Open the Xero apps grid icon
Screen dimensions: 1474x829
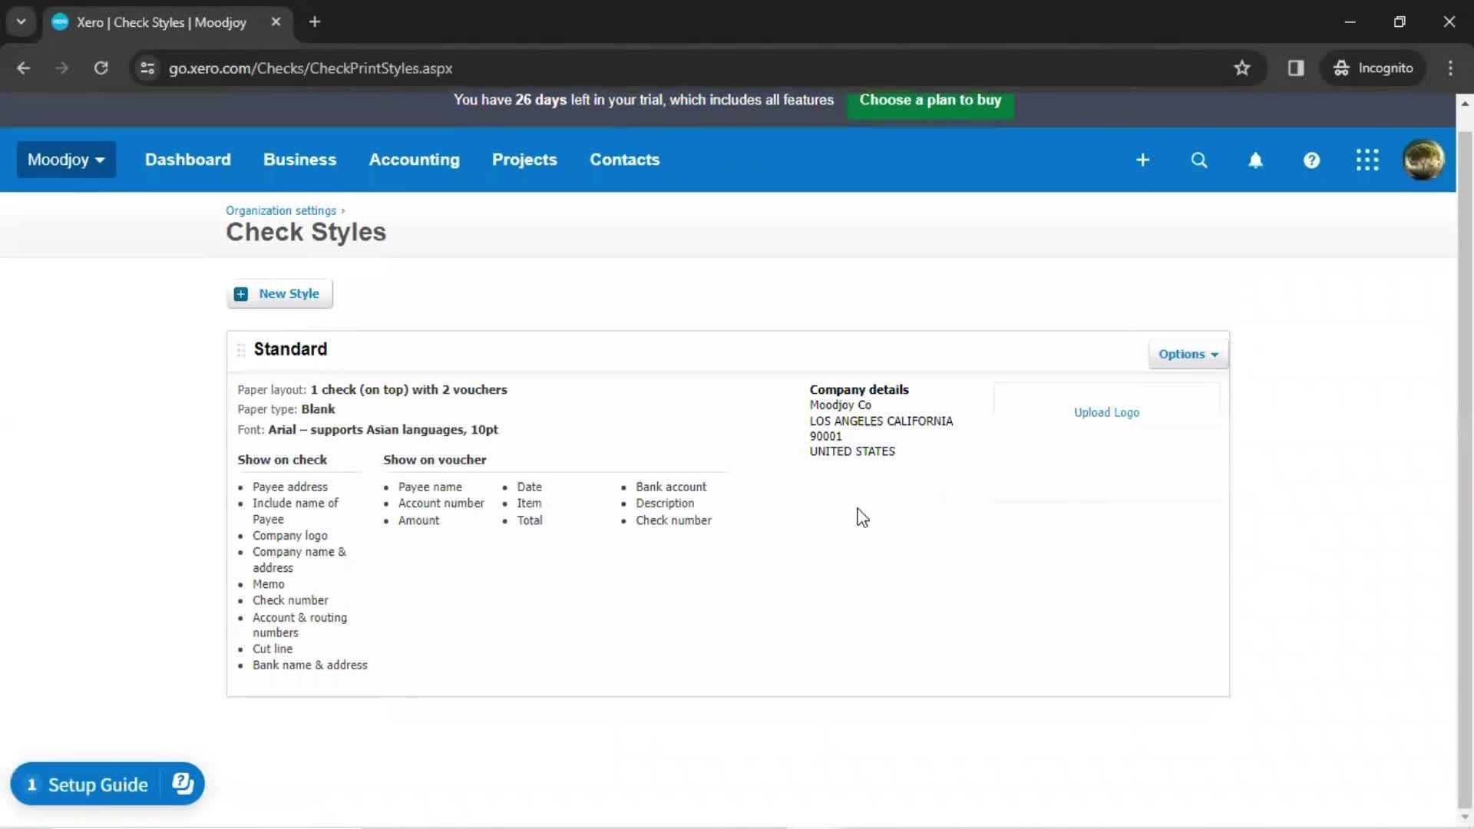pyautogui.click(x=1367, y=160)
